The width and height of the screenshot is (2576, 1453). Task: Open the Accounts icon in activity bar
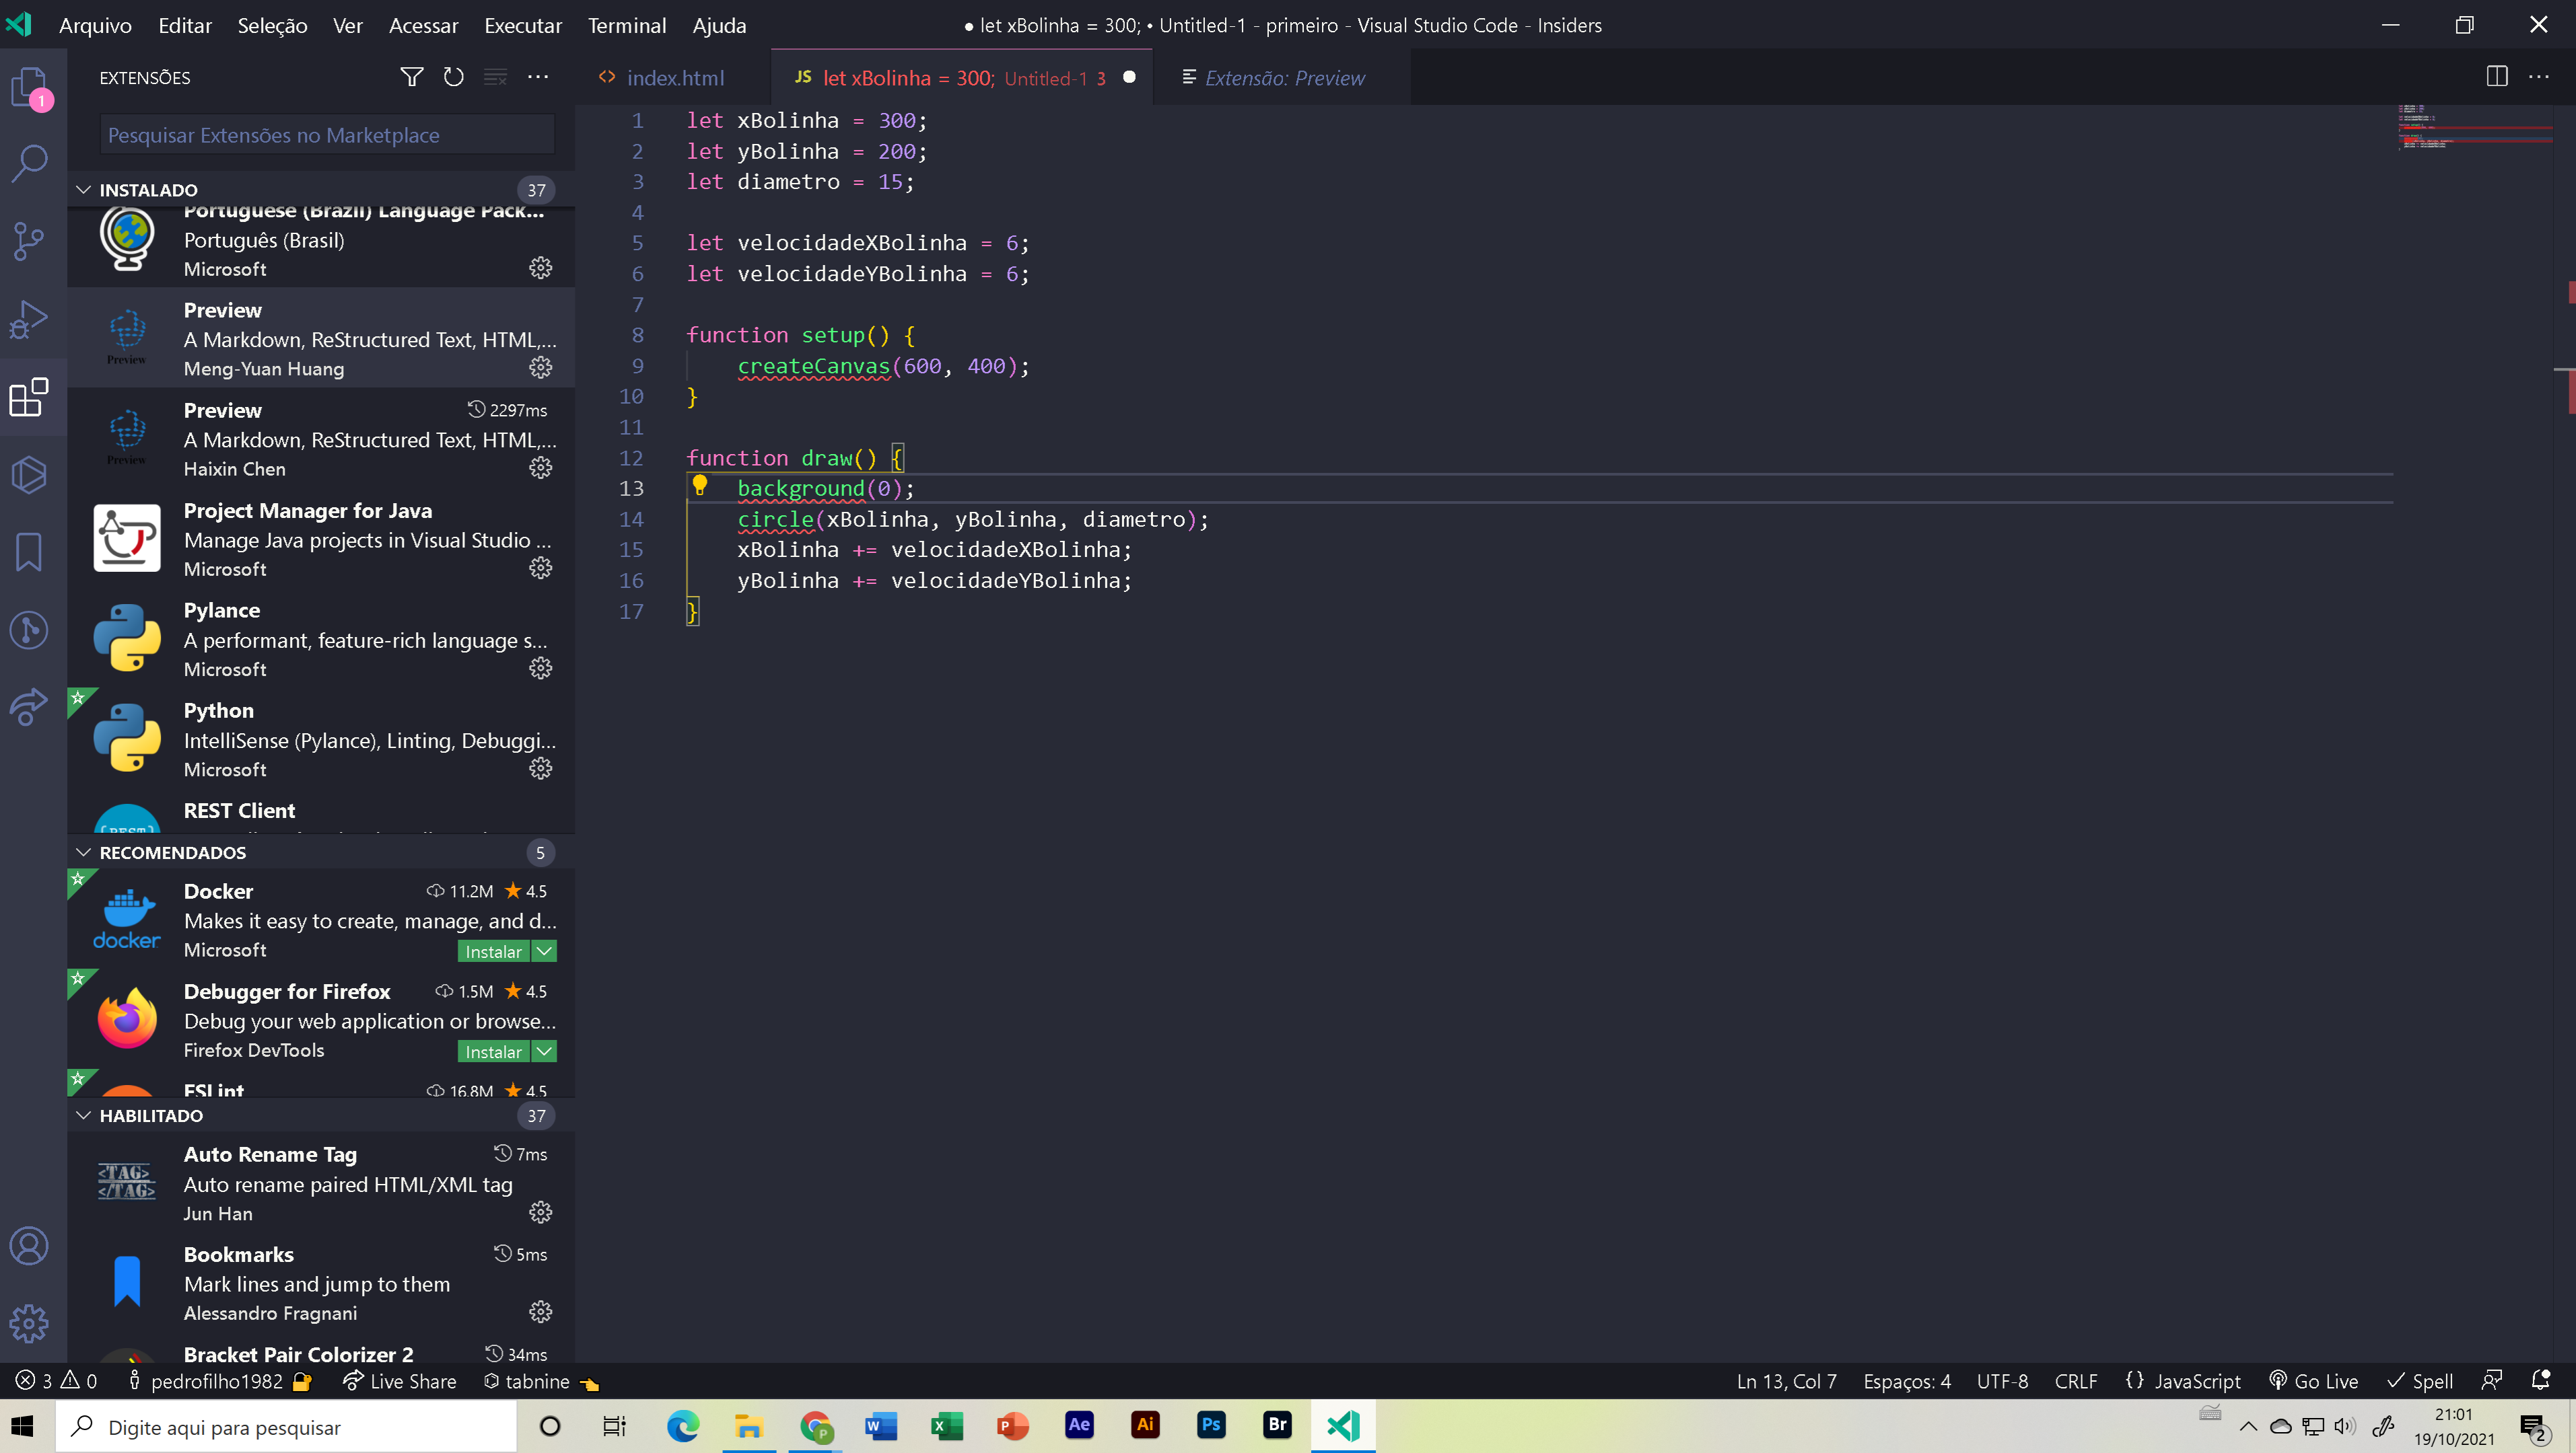click(x=30, y=1245)
